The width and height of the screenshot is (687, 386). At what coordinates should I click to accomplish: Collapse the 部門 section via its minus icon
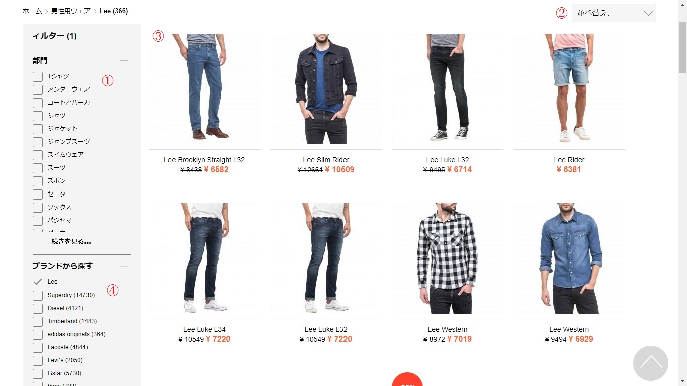tap(124, 61)
